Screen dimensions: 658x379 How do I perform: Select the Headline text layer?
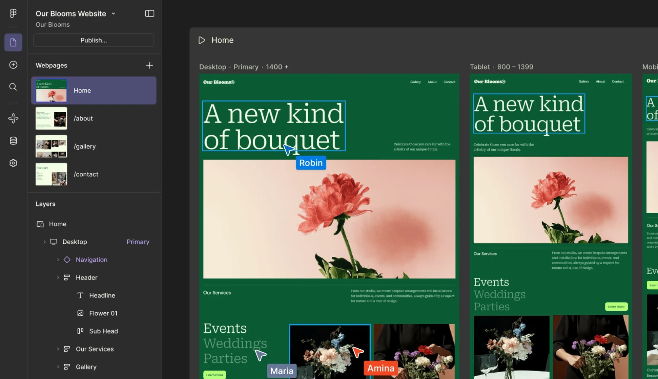click(102, 295)
